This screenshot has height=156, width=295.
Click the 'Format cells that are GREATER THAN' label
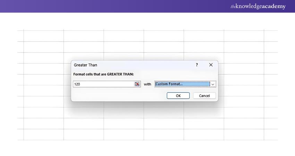[x=103, y=74]
